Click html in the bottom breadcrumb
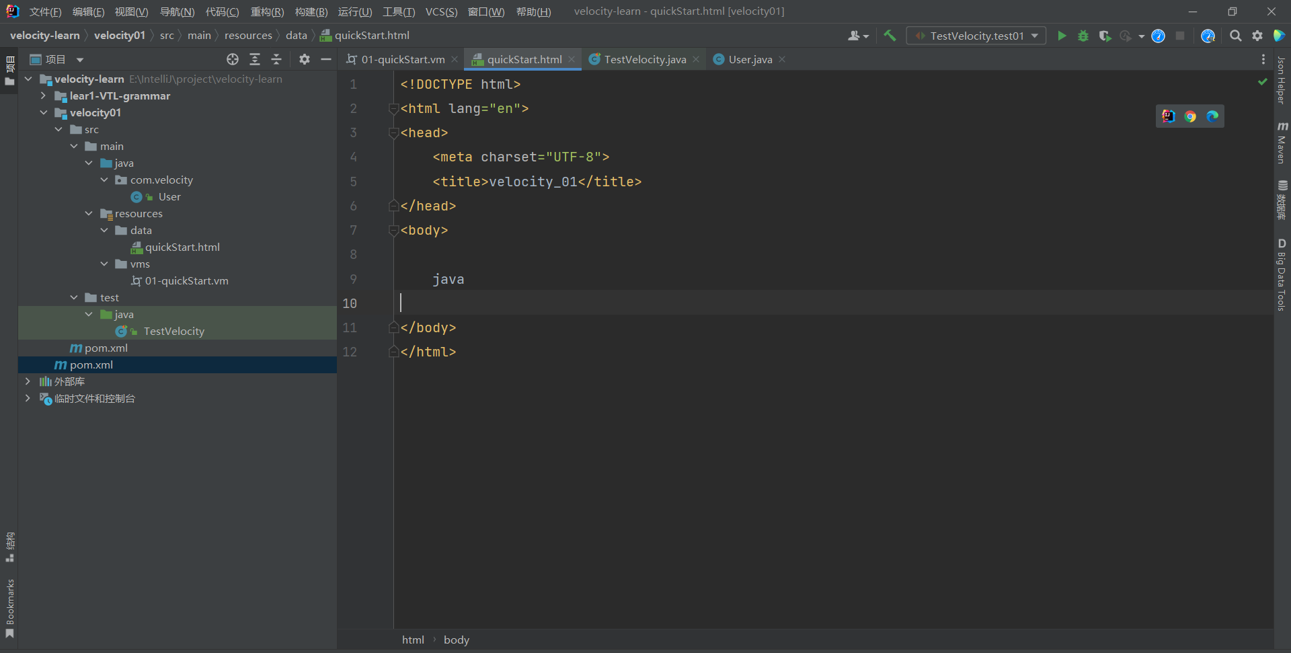This screenshot has height=653, width=1291. click(x=413, y=640)
